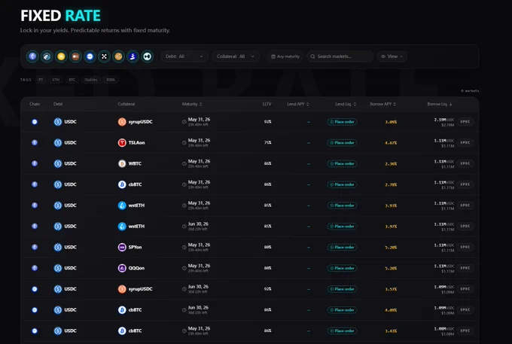Image resolution: width=512 pixels, height=344 pixels.
Task: Click the Debt column header
Action: [58, 104]
